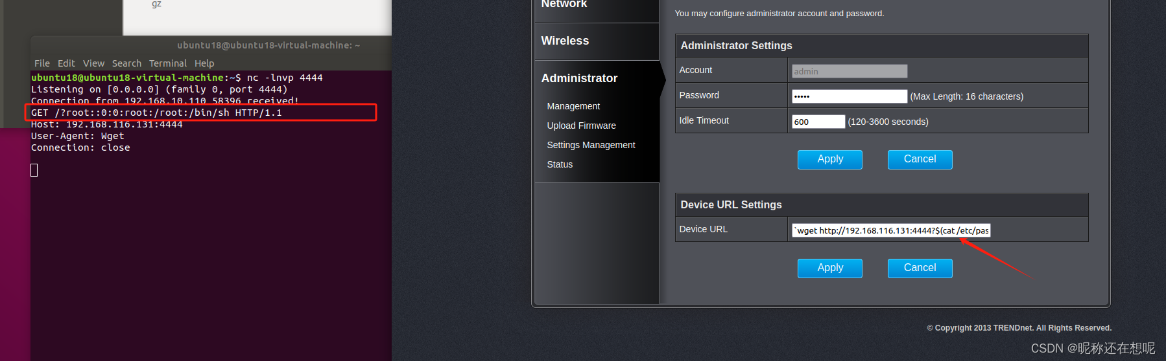This screenshot has width=1166, height=361.
Task: Click the terminal title bar text
Action: (268, 45)
